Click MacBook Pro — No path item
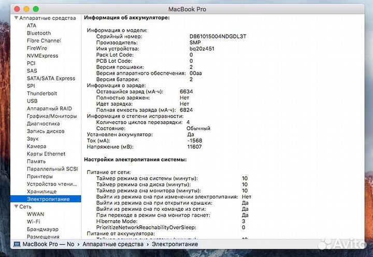This screenshot has width=373, height=257. (48, 244)
